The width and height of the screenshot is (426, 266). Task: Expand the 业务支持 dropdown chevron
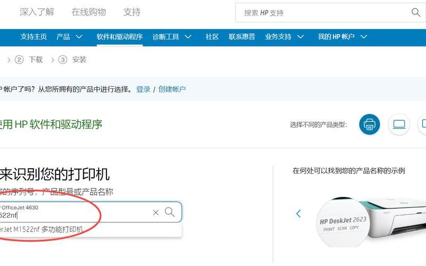[300, 37]
